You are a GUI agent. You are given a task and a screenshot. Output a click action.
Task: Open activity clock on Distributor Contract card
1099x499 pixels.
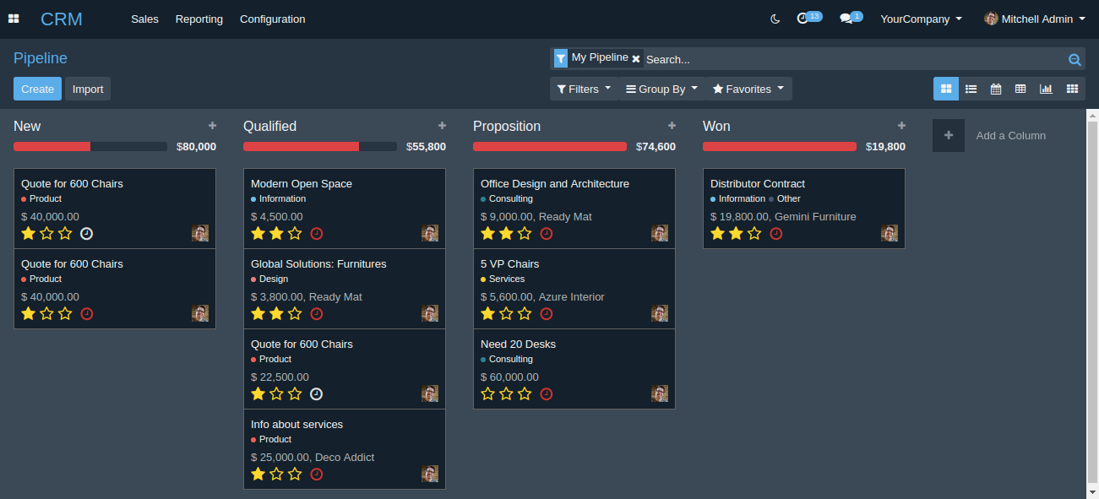776,234
